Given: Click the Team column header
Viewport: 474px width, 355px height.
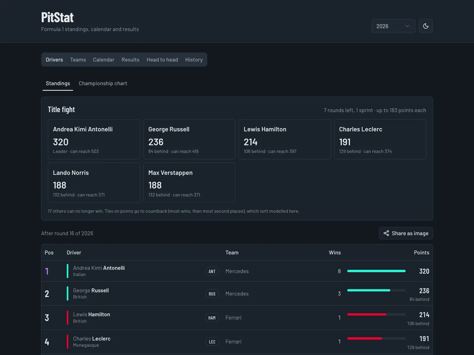Looking at the screenshot, I should 232,253.
